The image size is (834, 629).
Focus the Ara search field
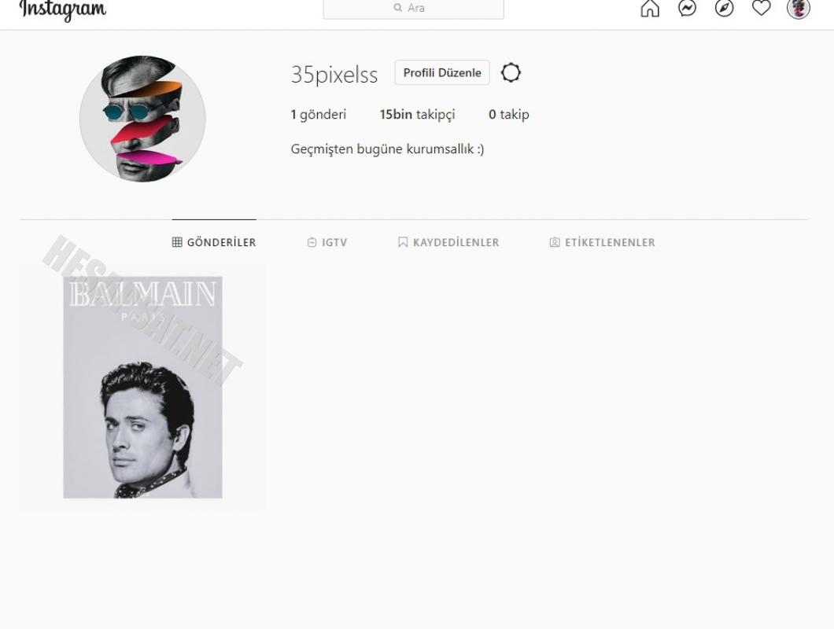[413, 9]
